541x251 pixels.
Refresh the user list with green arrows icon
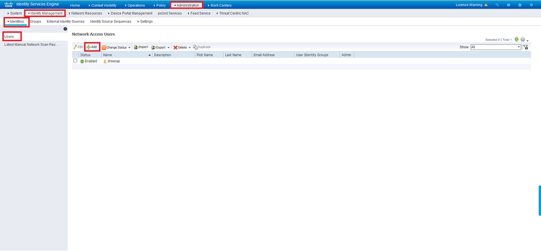click(x=517, y=39)
